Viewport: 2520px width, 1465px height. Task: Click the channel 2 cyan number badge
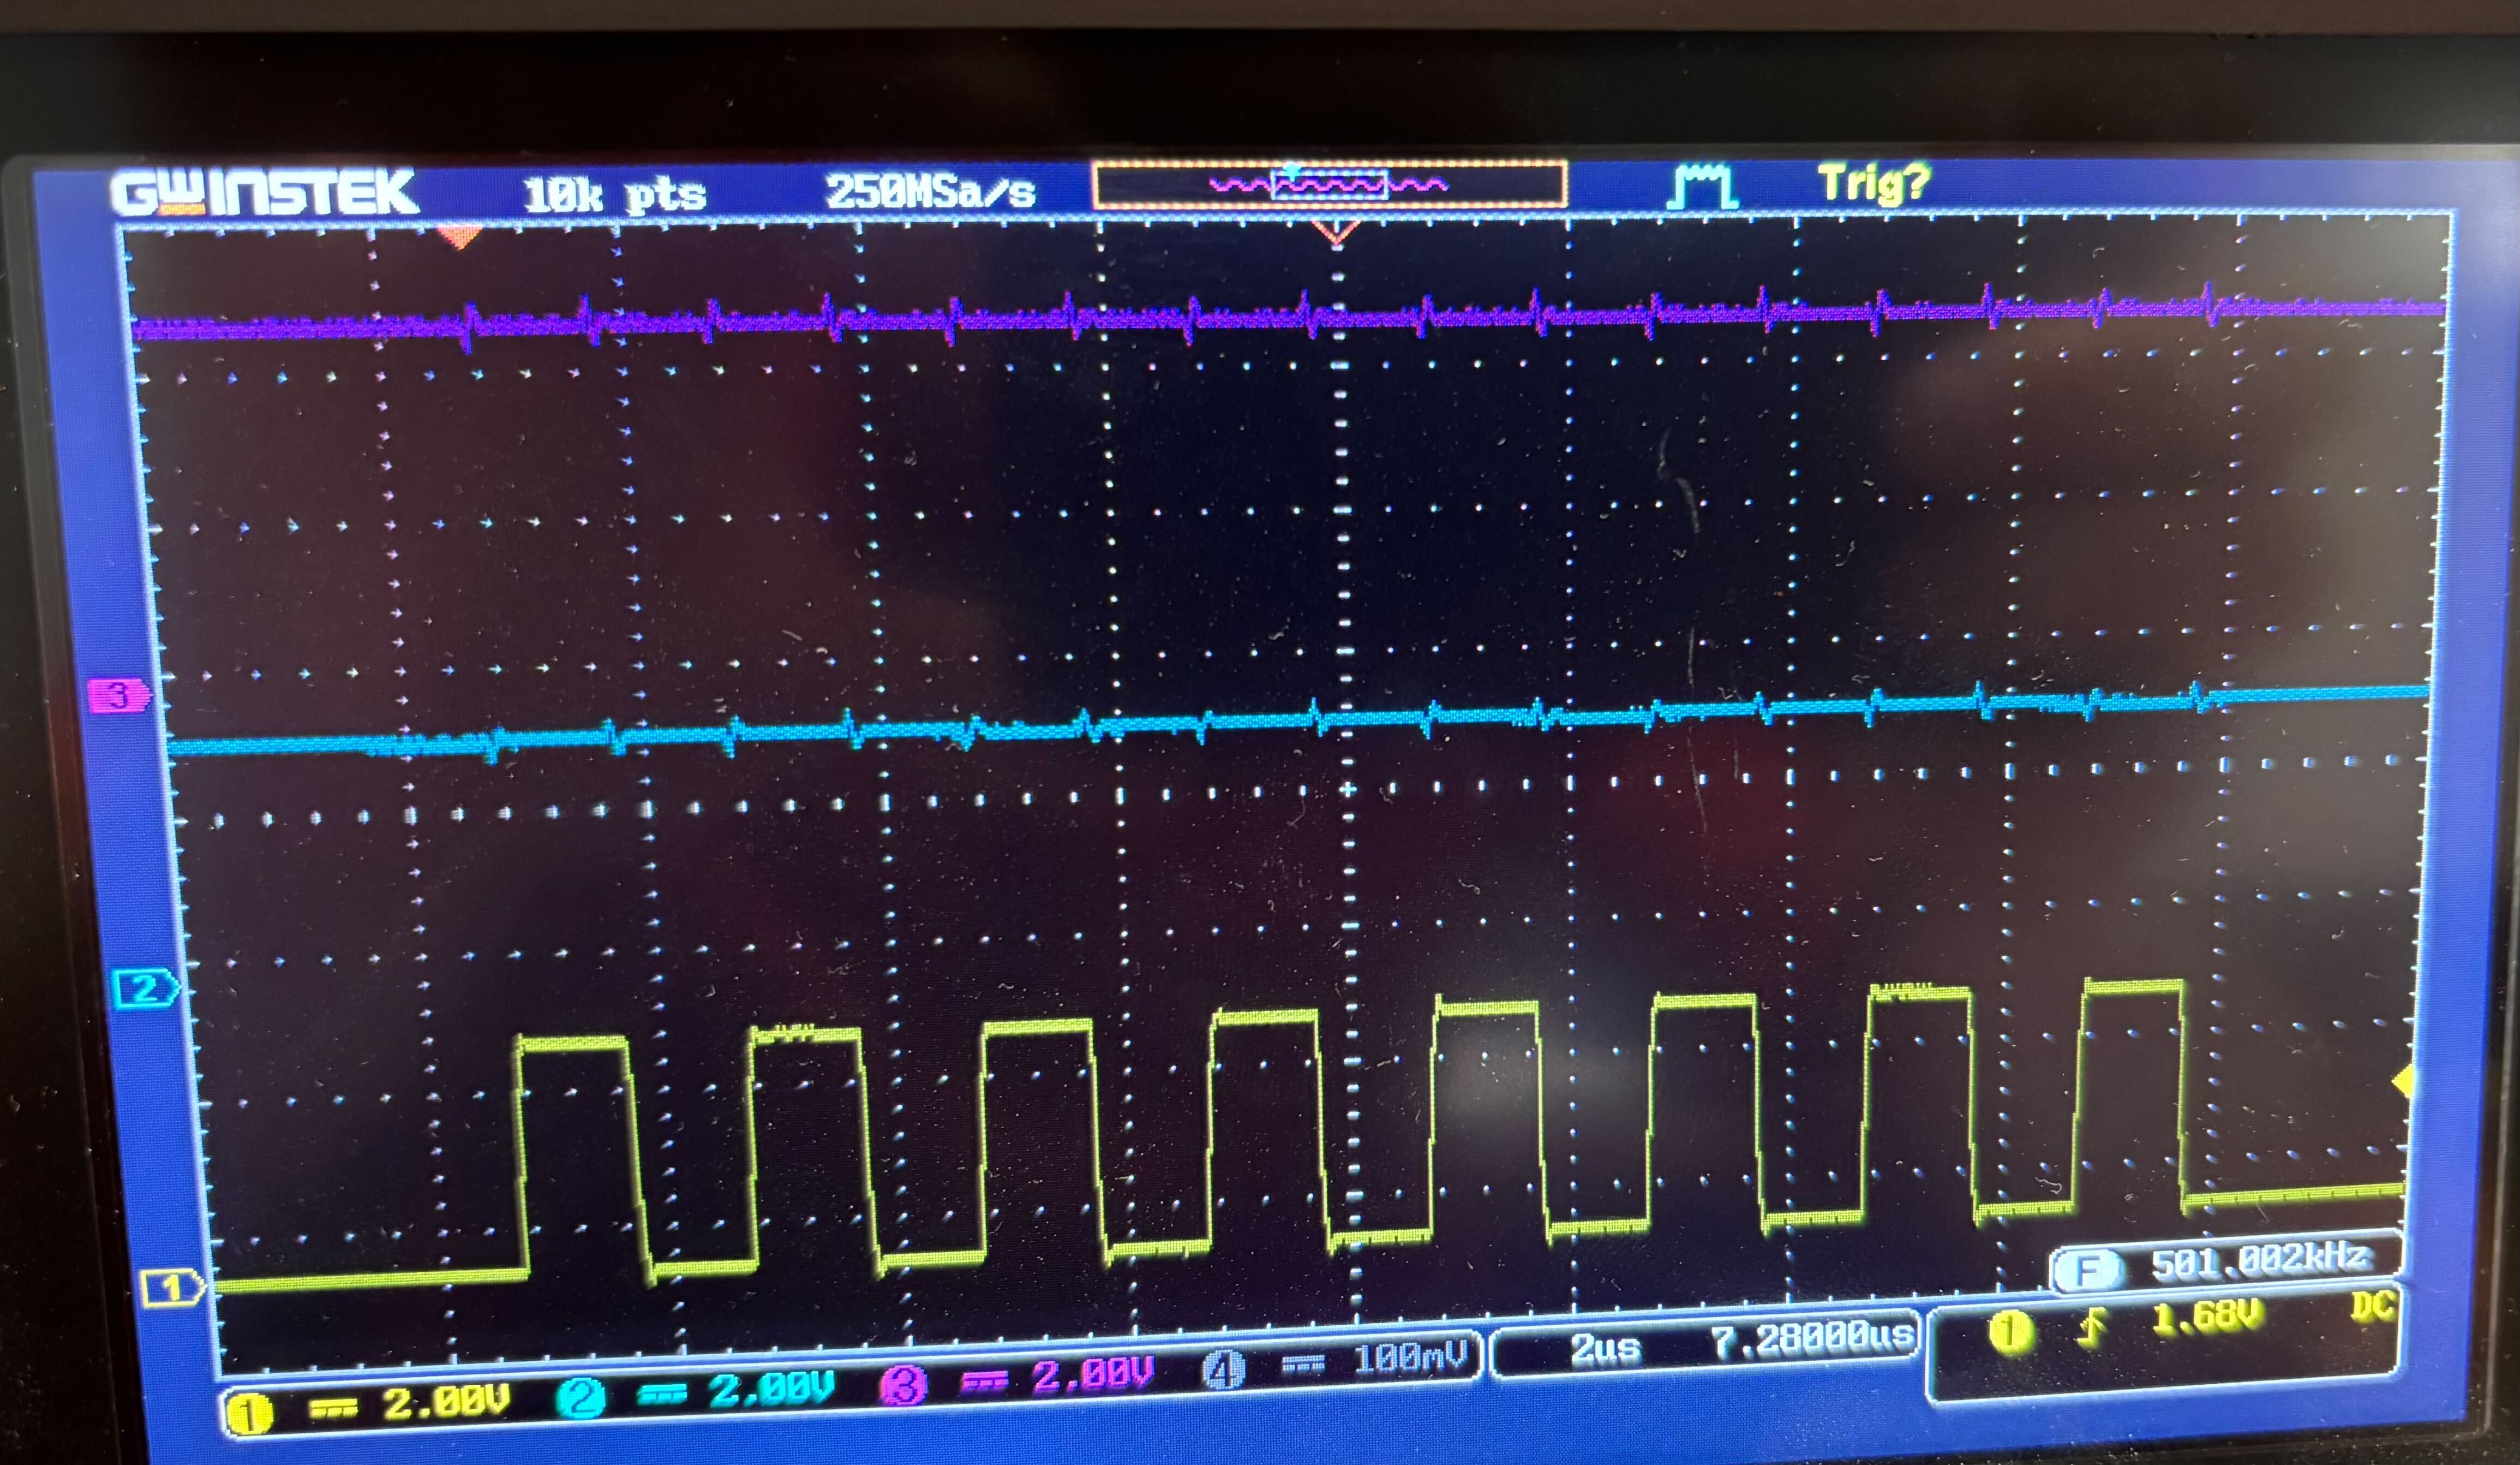point(581,1397)
